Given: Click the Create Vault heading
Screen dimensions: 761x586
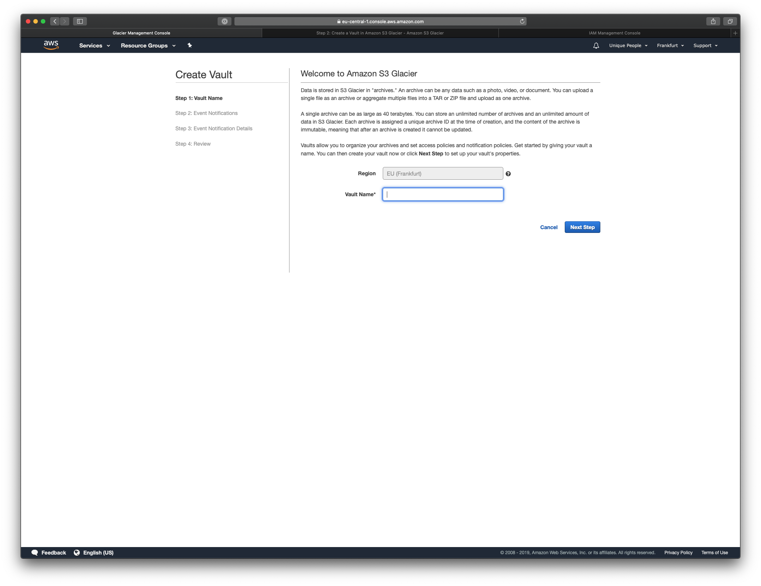Looking at the screenshot, I should pos(204,75).
